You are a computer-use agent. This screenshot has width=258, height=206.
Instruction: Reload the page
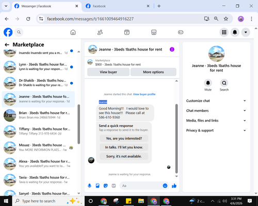(28, 19)
